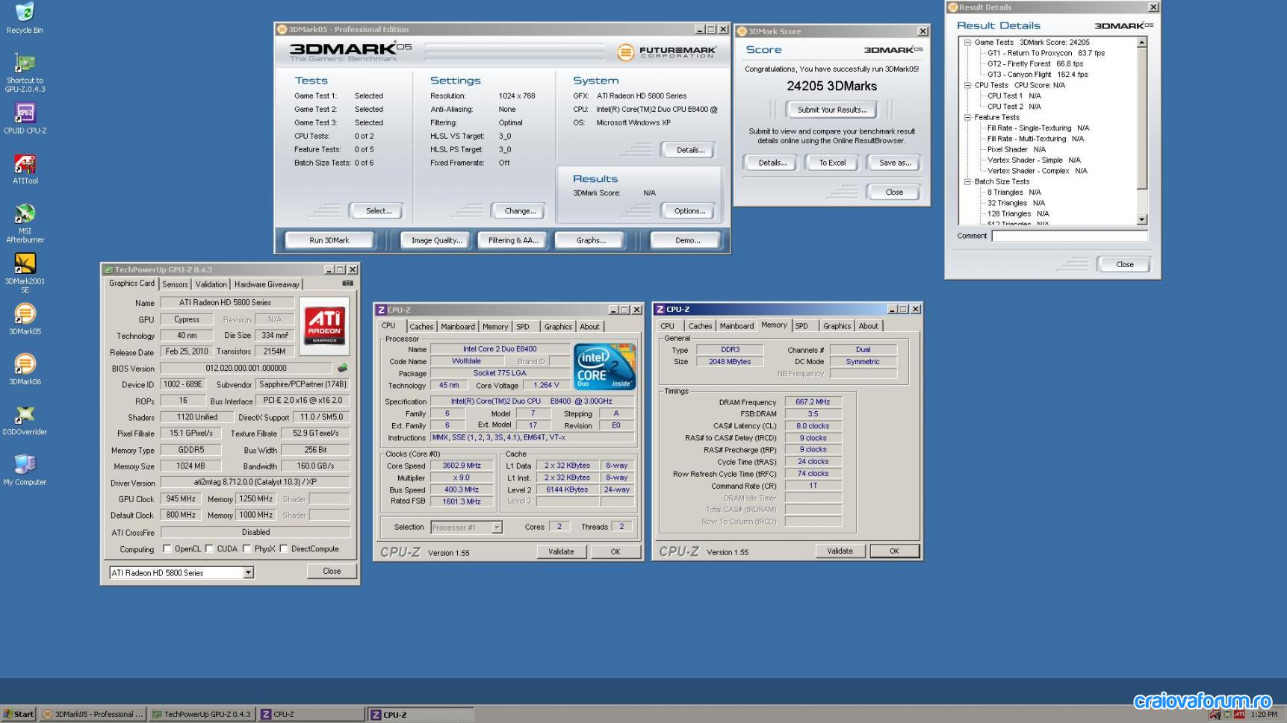Click the Graphs... button in 3DMark05

[x=591, y=240]
